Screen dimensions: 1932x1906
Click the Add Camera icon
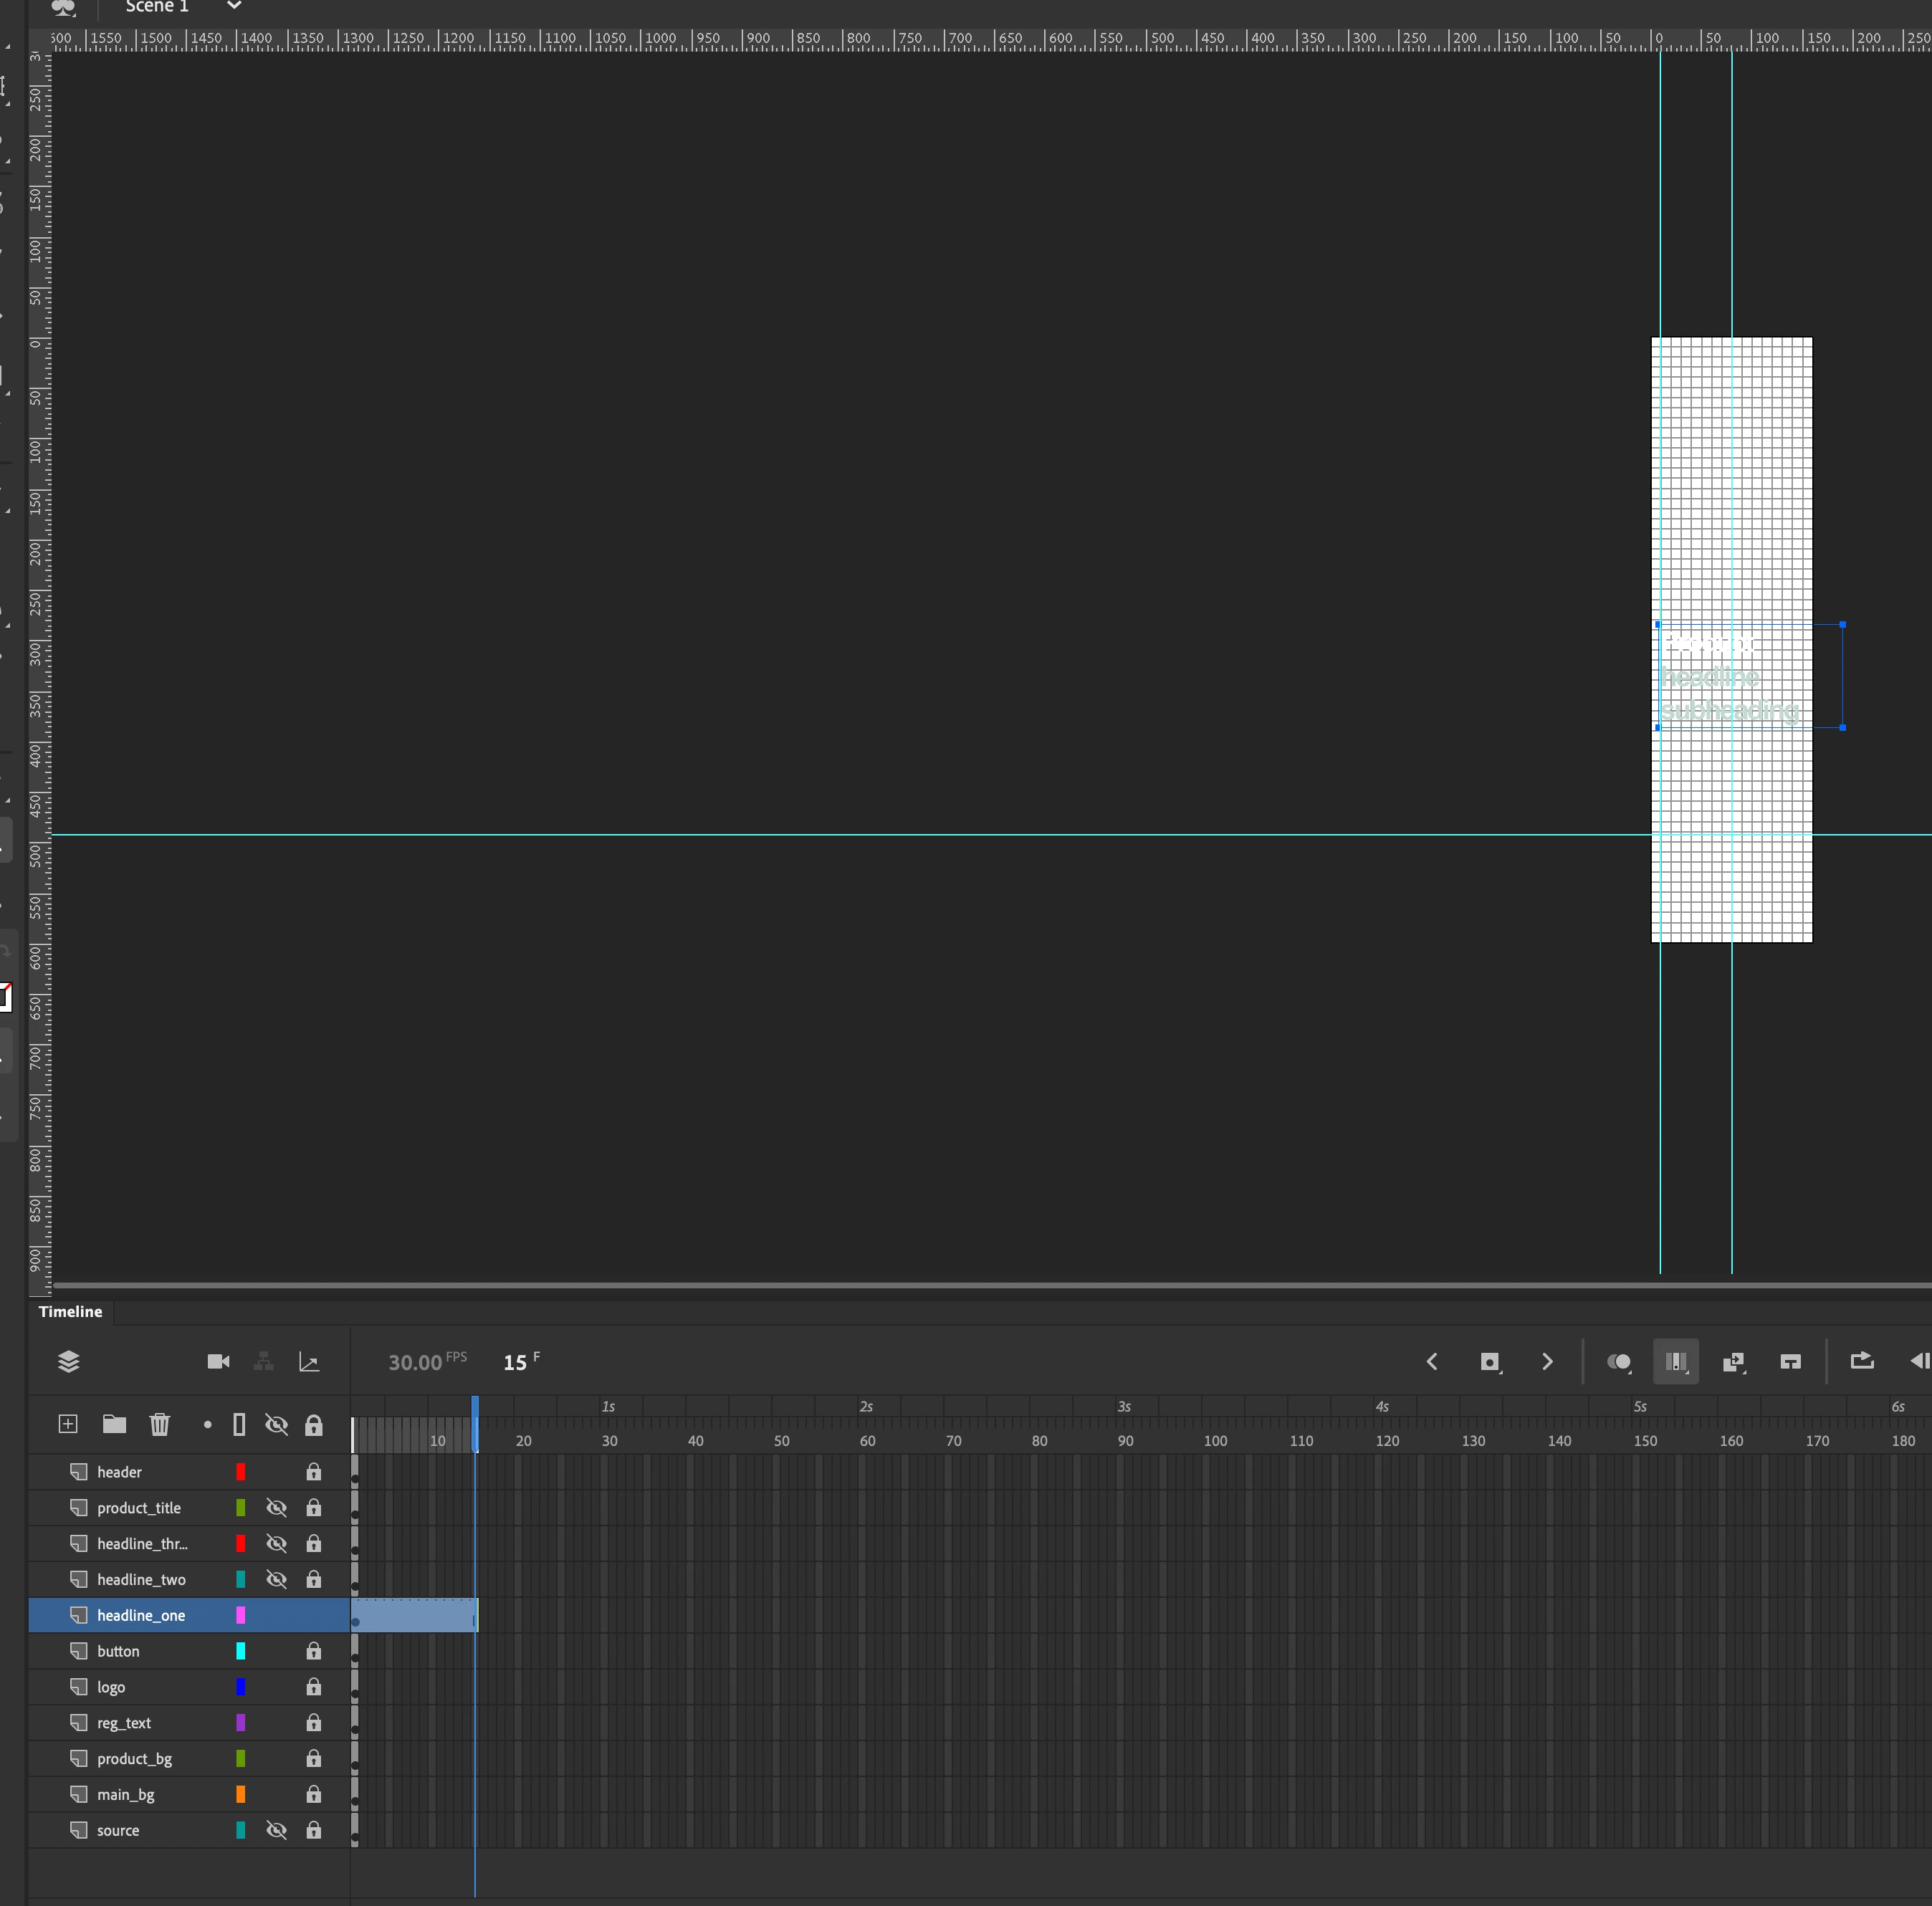[218, 1361]
